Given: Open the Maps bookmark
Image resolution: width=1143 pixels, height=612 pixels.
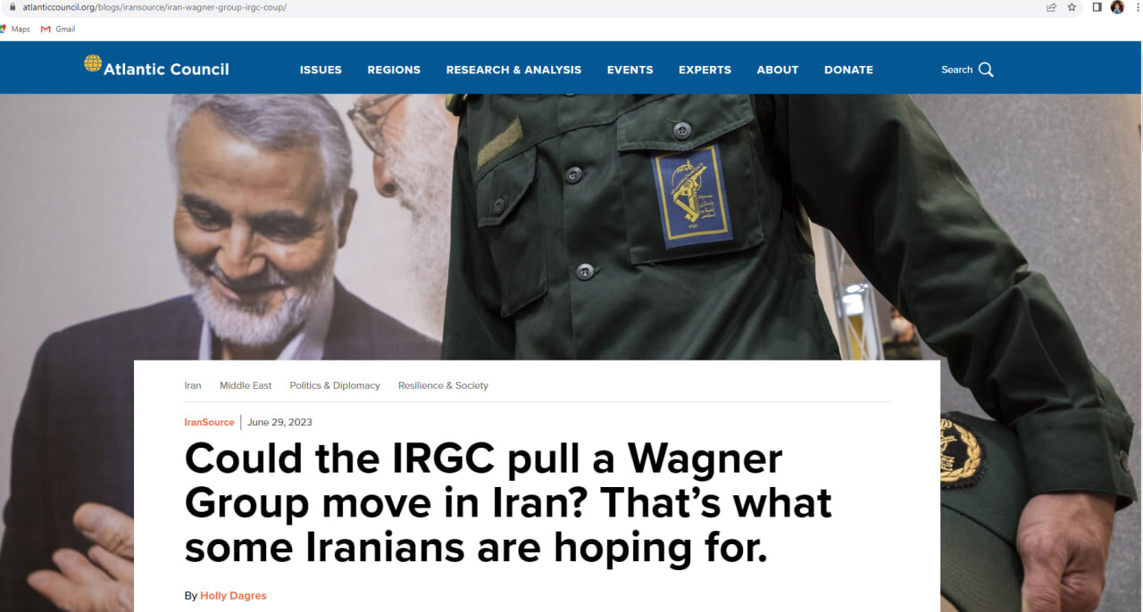Looking at the screenshot, I should coord(15,29).
